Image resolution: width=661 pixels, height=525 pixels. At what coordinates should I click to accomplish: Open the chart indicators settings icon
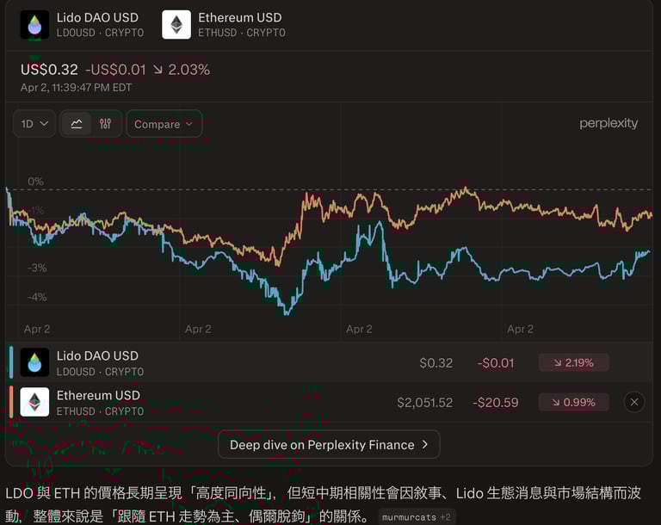(x=105, y=124)
